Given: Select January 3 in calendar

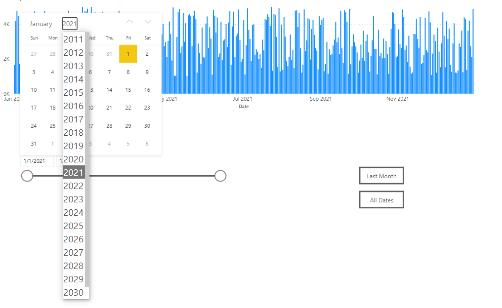Looking at the screenshot, I should click(34, 72).
